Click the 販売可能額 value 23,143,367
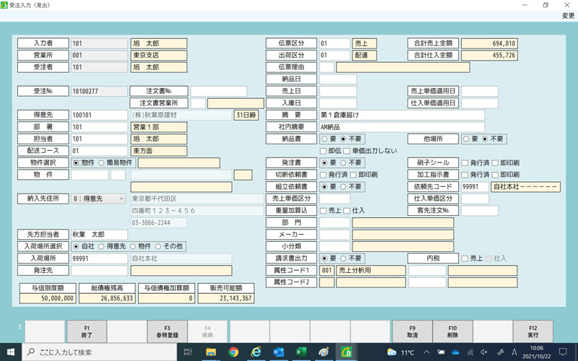This screenshot has width=578, height=361. coord(225,298)
